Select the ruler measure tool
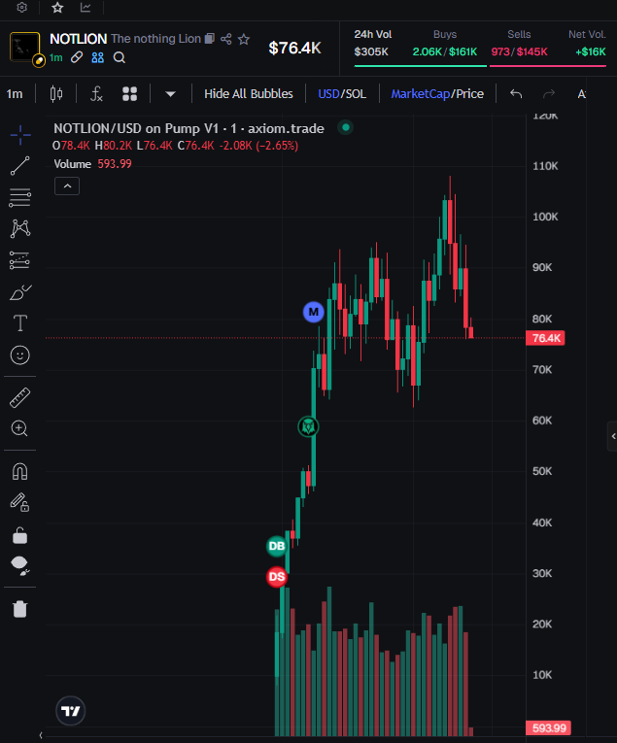617x743 pixels. tap(19, 397)
